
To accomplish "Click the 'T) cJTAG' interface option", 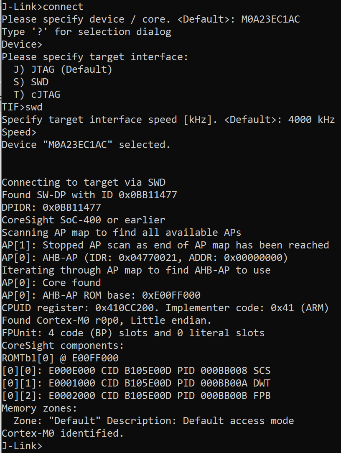I will [x=37, y=95].
